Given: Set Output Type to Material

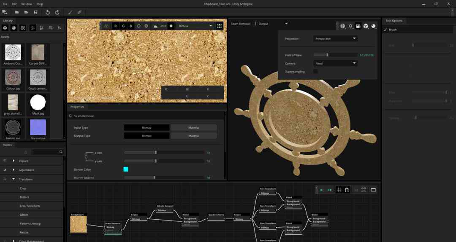Looking at the screenshot, I should pos(194,136).
